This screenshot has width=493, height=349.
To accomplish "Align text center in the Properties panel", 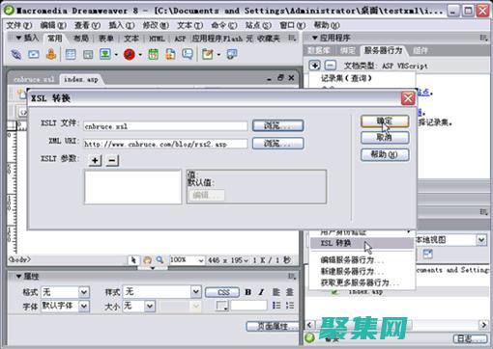I will point(290,292).
